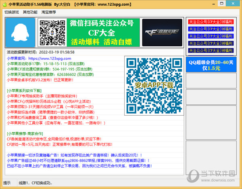This screenshot has width=242, height=189.
Task: Click [小苹果推荐-商家合作] header
Action: point(25,134)
